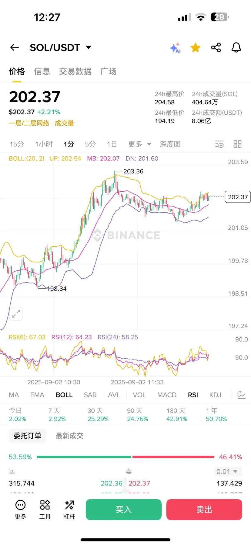Open price alert bell icon
Image resolution: width=251 pixels, height=546 pixels.
[236, 47]
